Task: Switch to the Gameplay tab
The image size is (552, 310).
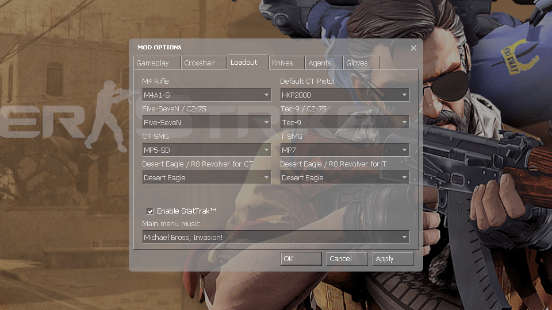Action: coord(153,63)
